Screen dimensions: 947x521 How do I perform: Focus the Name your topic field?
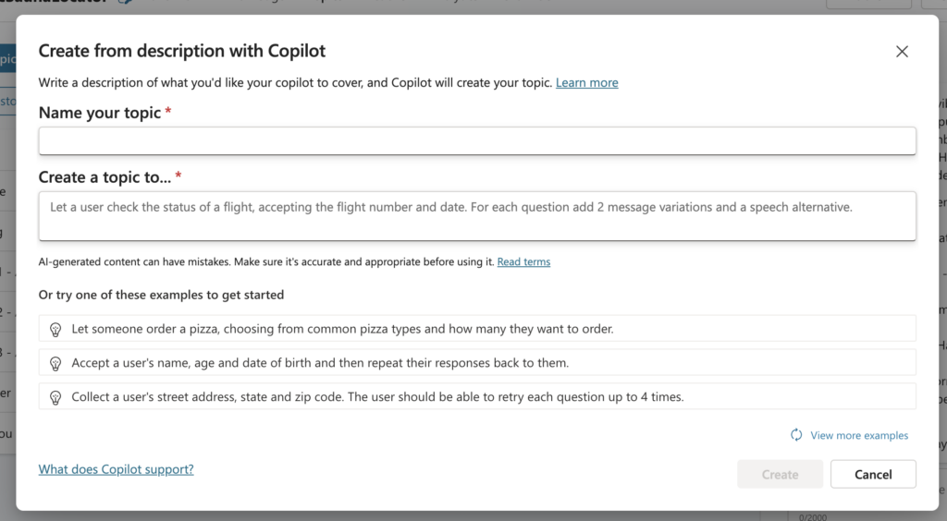click(x=477, y=141)
